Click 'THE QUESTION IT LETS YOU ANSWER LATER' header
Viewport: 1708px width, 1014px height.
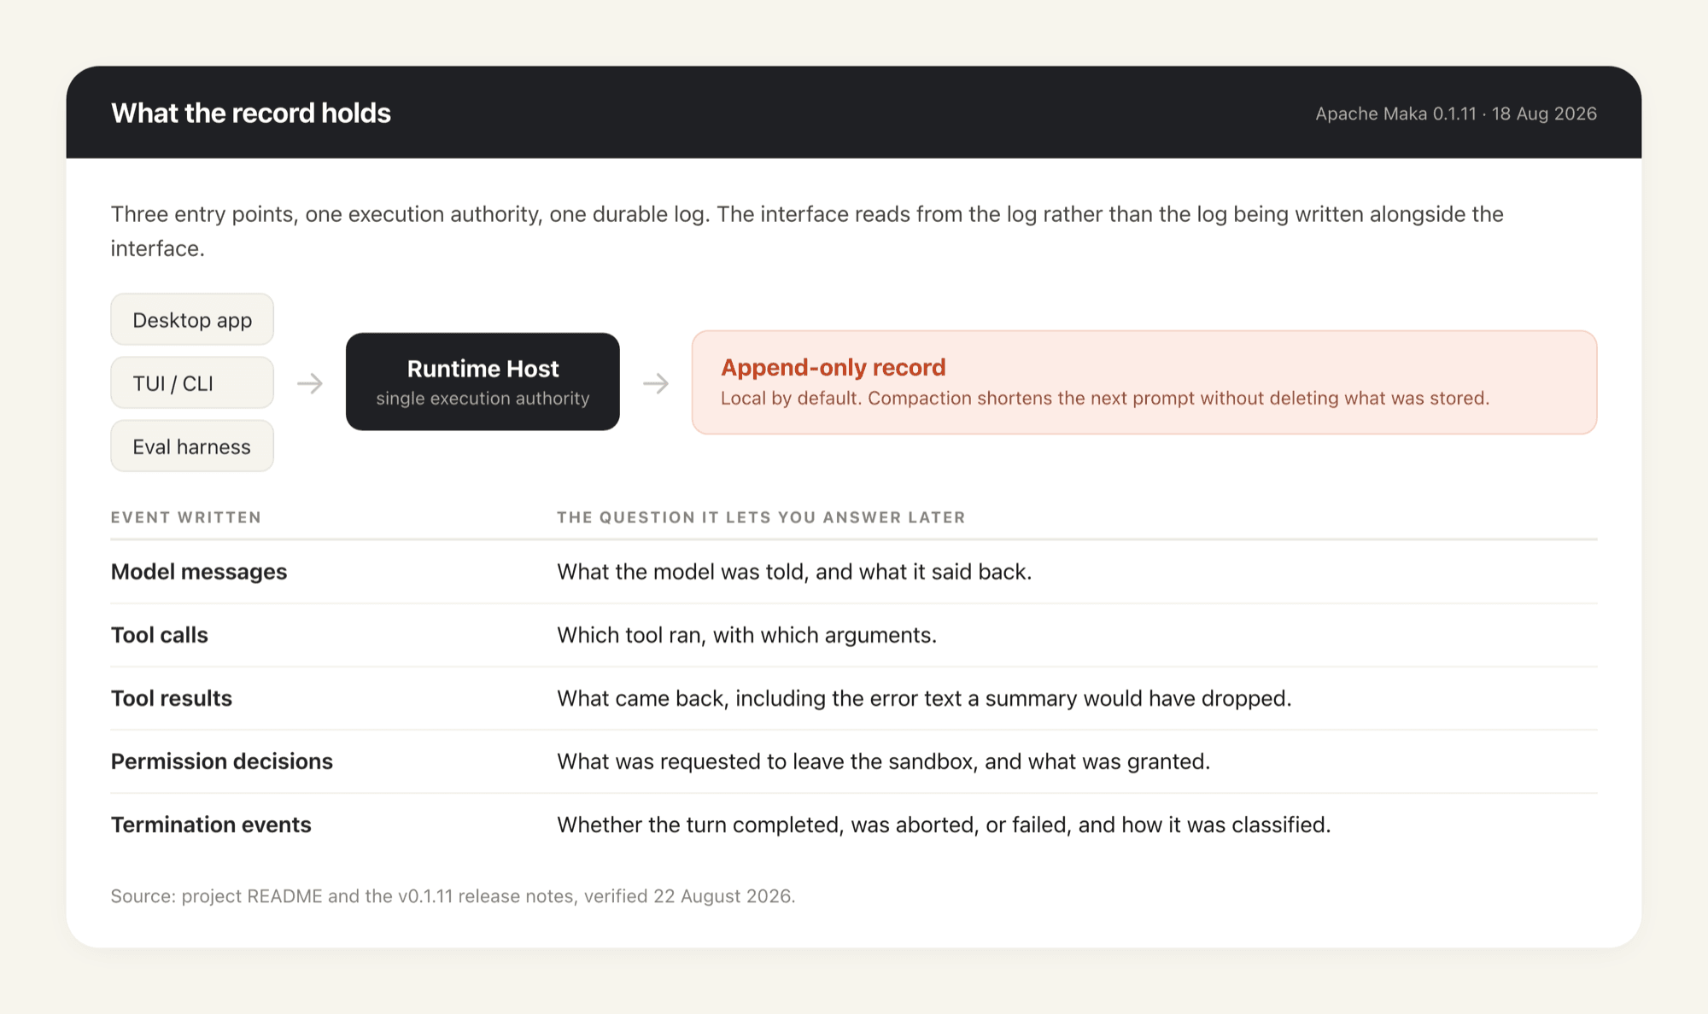coord(761,517)
